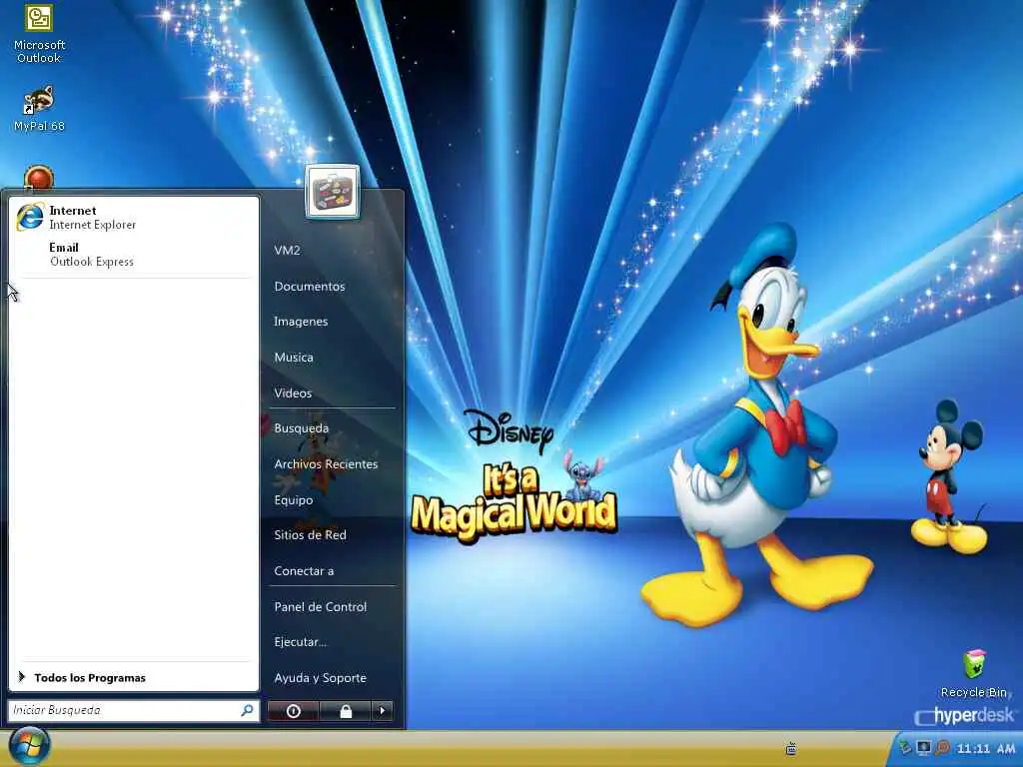Click the monitor tray icon
The width and height of the screenshot is (1023, 767).
coord(924,747)
